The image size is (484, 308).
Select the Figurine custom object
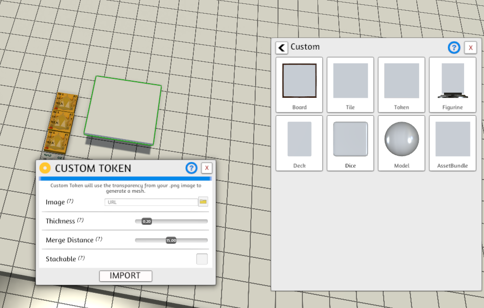452,85
